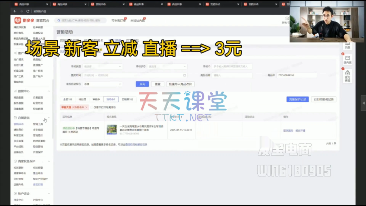
Task: Open the 是否自动报名 dropdown
Action: tap(103, 84)
